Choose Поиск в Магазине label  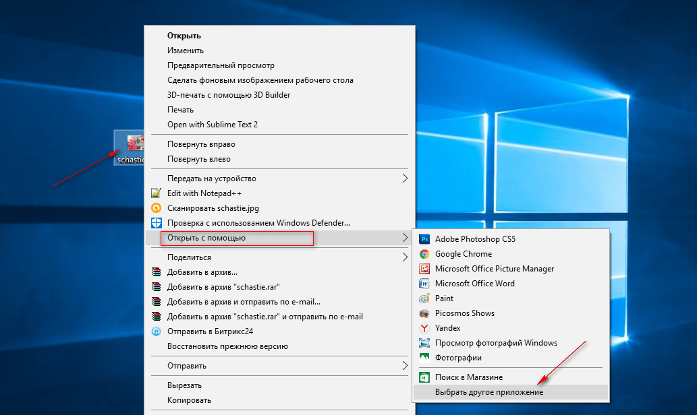point(469,377)
